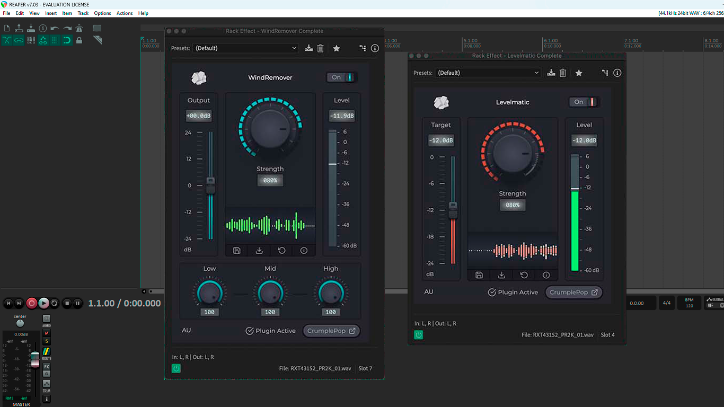Start recording with the red record button
The image size is (724, 407).
coord(32,303)
